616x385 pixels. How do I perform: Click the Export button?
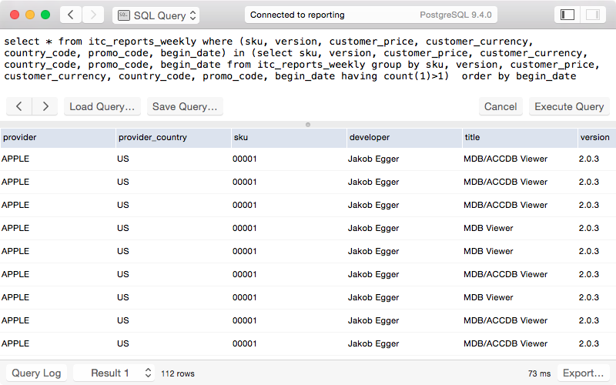pyautogui.click(x=584, y=373)
